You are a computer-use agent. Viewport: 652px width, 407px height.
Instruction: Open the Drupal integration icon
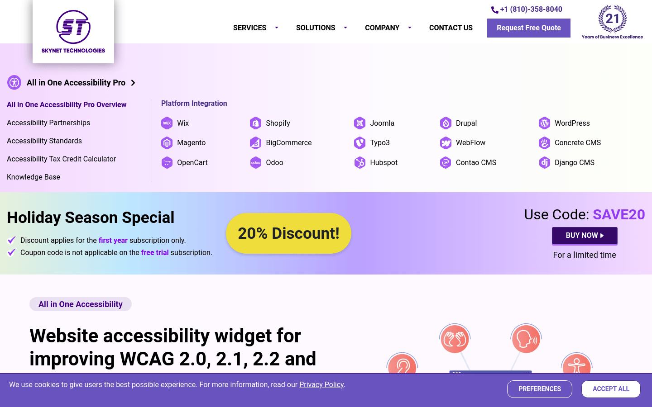coord(446,123)
